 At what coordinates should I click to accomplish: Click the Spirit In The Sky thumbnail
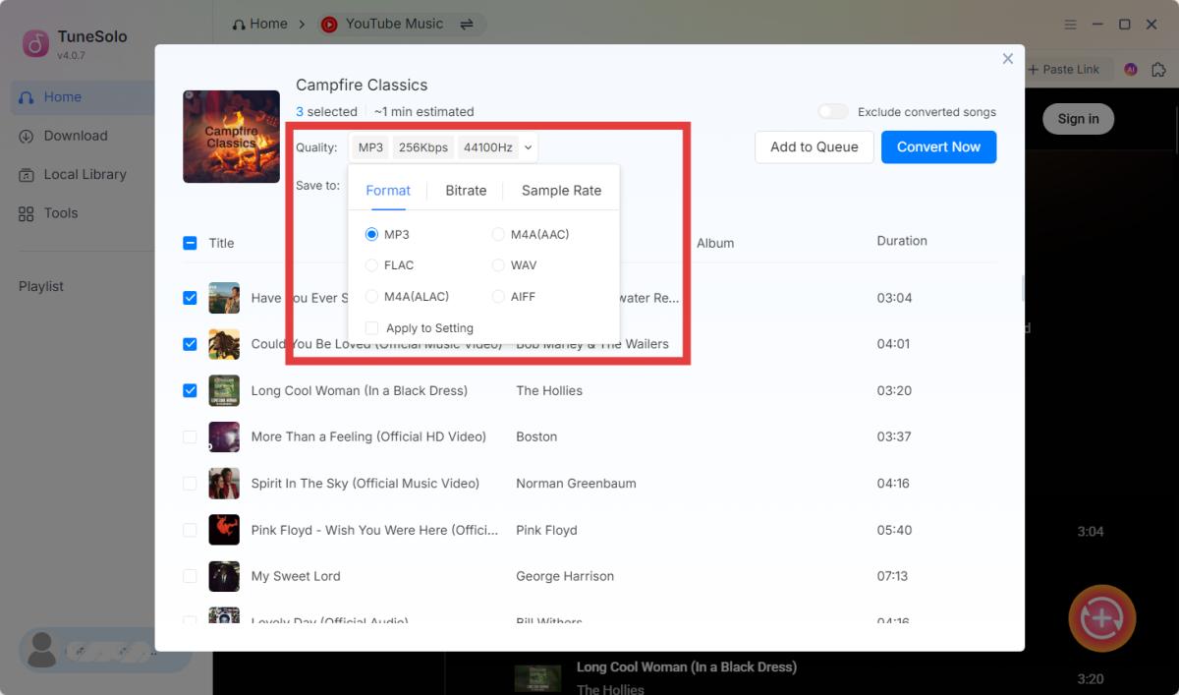tap(224, 484)
